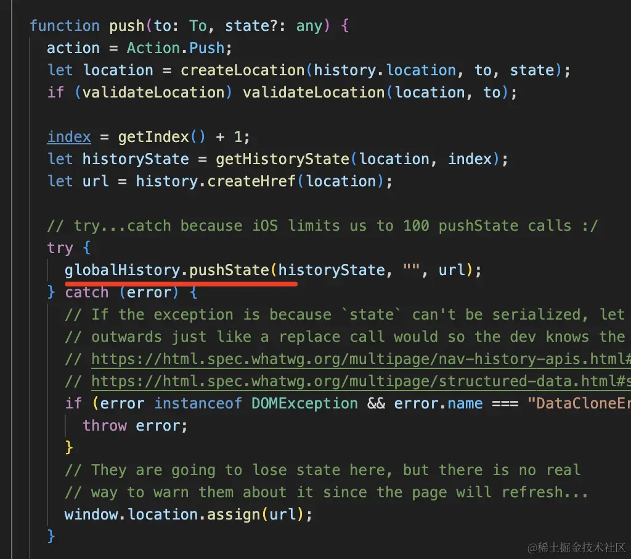Click the 'instanceof' operator

[198, 403]
